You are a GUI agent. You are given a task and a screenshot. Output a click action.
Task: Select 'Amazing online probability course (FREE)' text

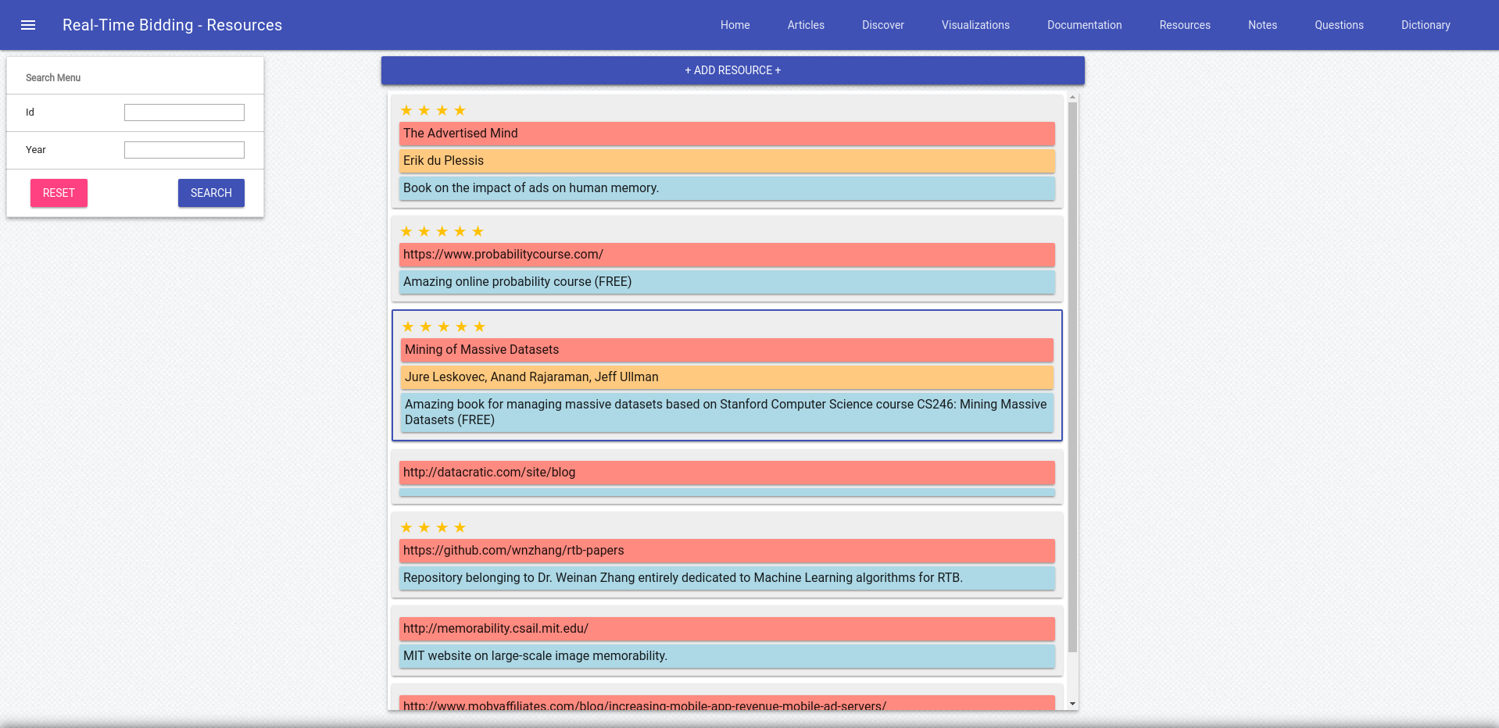727,282
